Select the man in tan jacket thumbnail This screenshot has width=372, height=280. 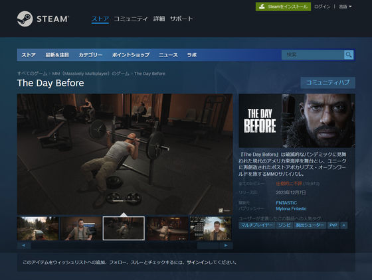(211, 228)
